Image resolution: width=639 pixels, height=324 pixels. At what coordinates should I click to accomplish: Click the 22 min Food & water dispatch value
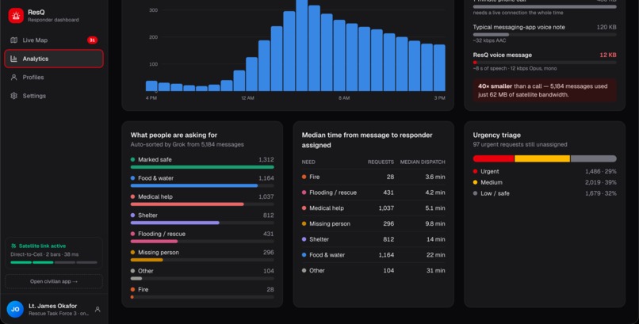435,255
